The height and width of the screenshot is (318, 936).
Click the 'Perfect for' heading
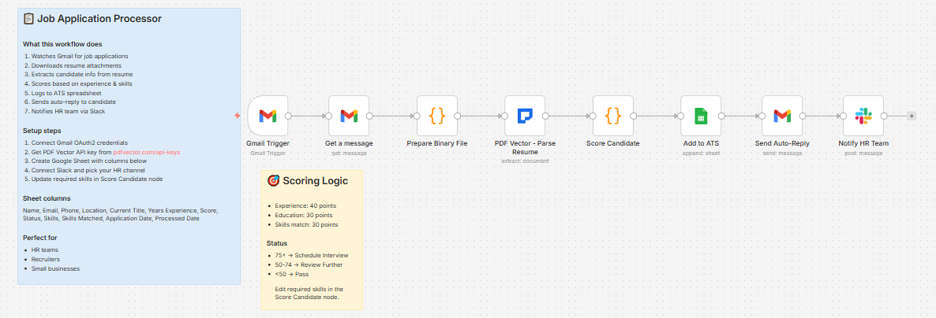(x=40, y=238)
